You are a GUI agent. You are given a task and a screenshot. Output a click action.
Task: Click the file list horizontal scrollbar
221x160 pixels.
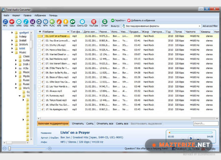(x=116, y=118)
